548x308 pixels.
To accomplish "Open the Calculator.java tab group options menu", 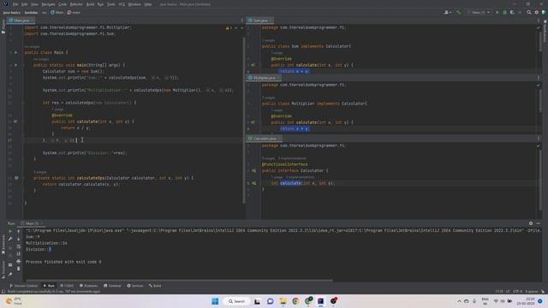I will pyautogui.click(x=539, y=139).
